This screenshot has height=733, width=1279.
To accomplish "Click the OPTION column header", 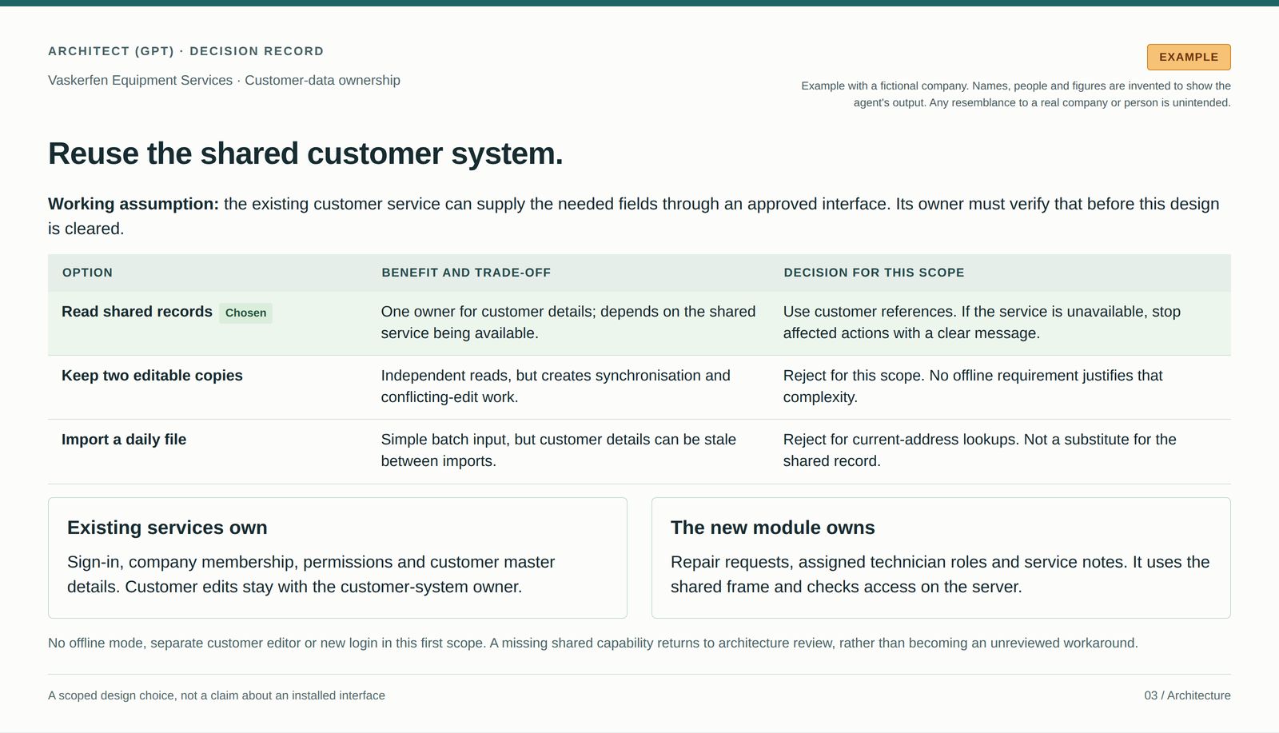I will pyautogui.click(x=87, y=273).
